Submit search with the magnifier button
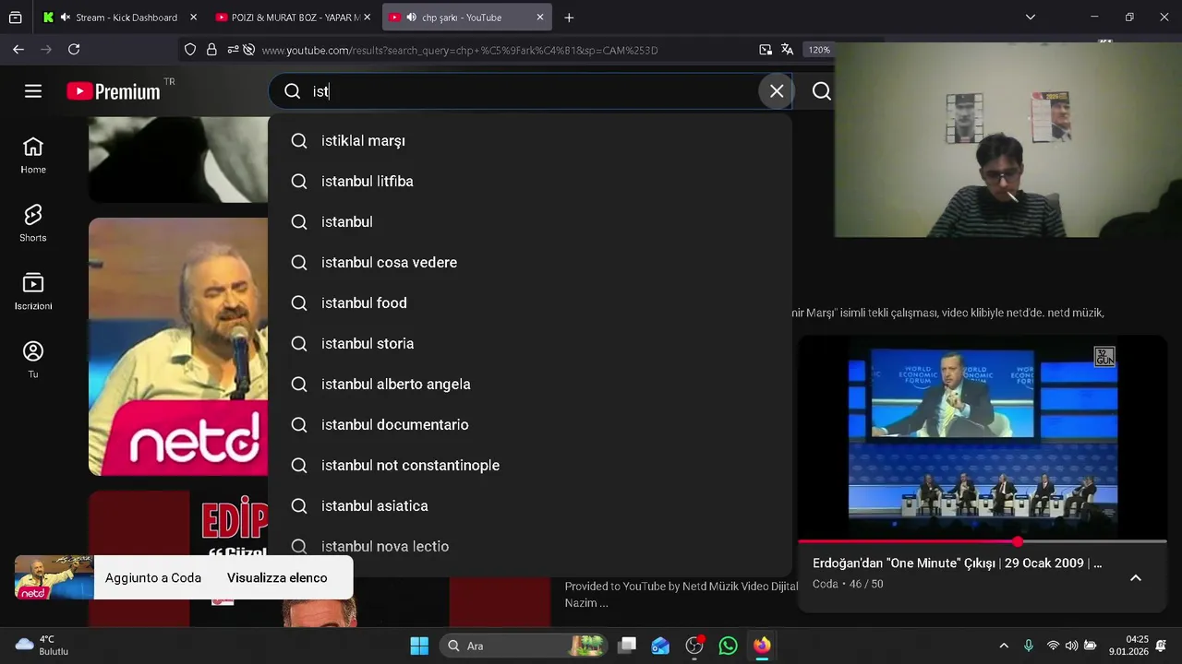This screenshot has width=1182, height=664. coord(821,91)
